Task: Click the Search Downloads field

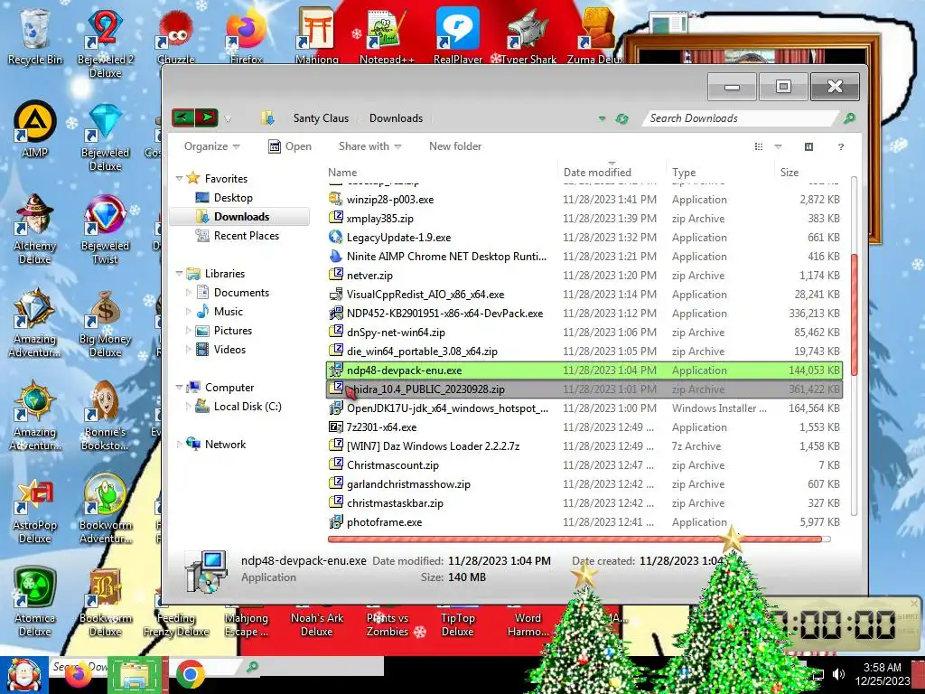Action: [741, 118]
